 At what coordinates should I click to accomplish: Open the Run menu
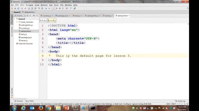51,5
